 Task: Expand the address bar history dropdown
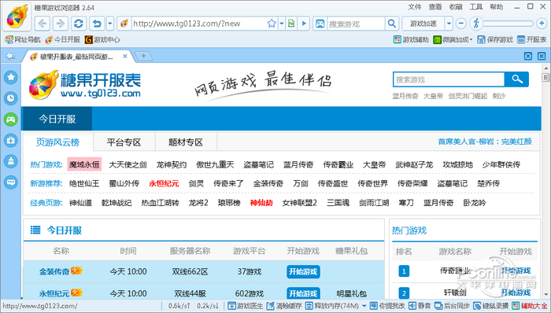tap(282, 24)
